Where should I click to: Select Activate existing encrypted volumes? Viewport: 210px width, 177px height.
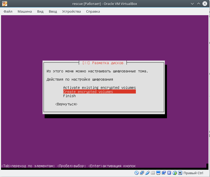(99, 87)
